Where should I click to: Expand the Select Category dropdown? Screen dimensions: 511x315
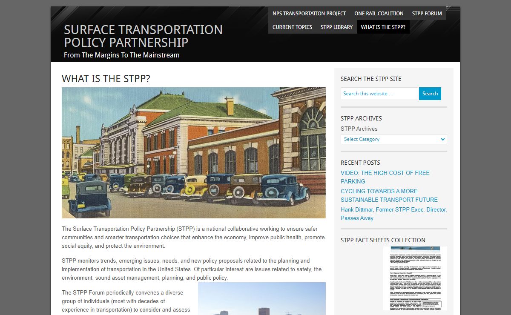pos(394,139)
